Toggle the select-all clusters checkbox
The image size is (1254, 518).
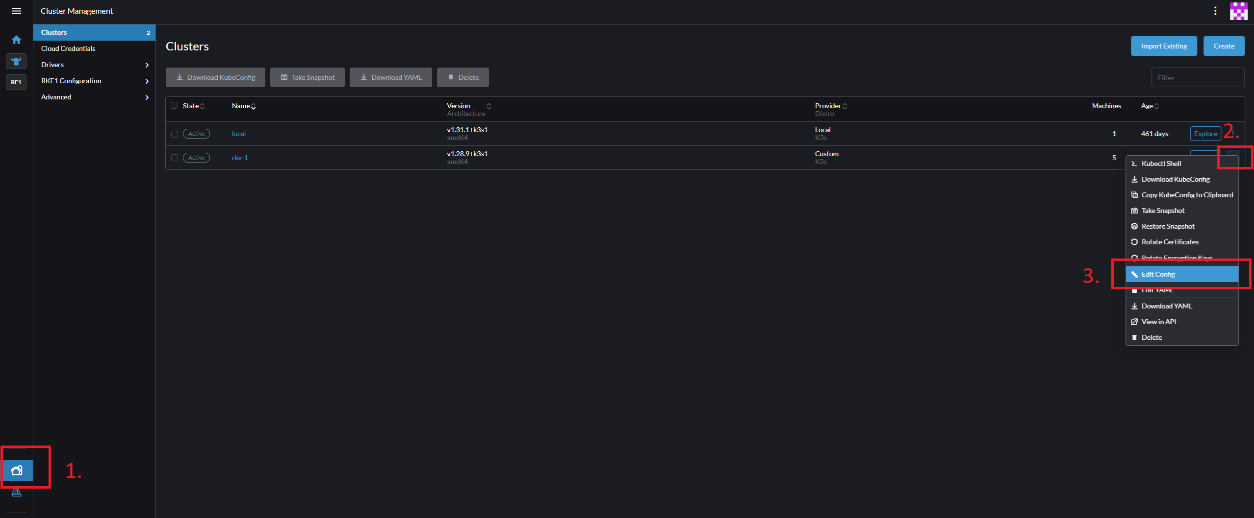[x=174, y=106]
